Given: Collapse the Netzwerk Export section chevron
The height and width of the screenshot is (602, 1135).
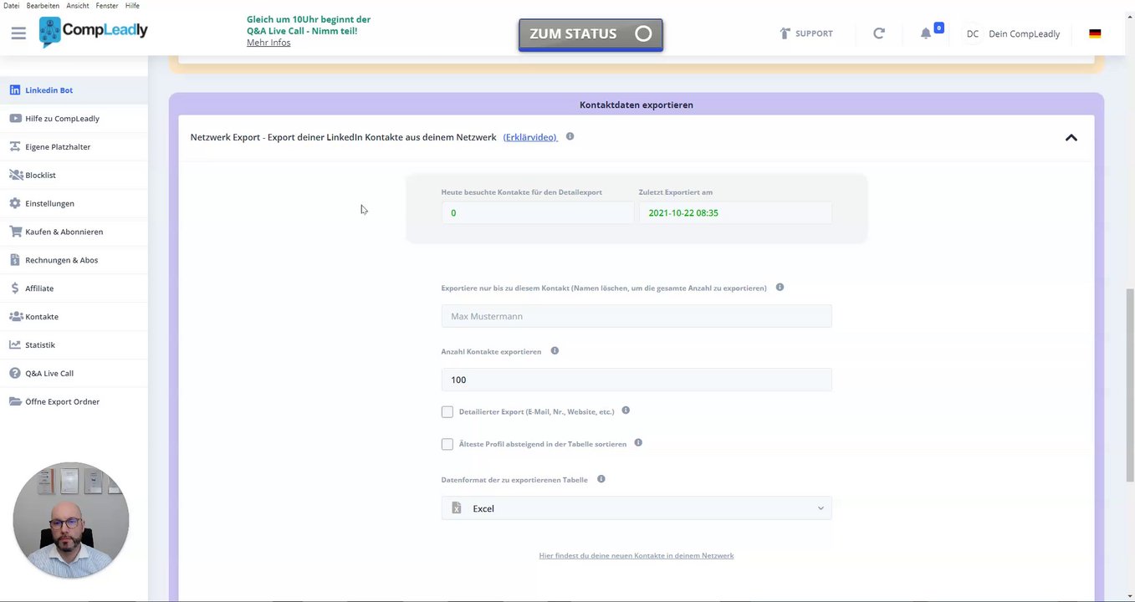Looking at the screenshot, I should (x=1071, y=137).
